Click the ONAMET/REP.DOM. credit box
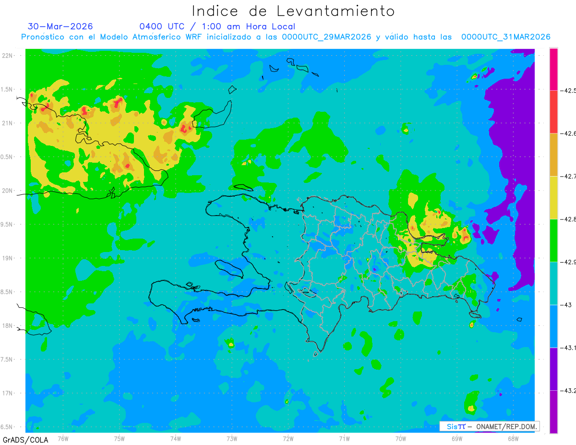The image size is (576, 445). point(489,426)
